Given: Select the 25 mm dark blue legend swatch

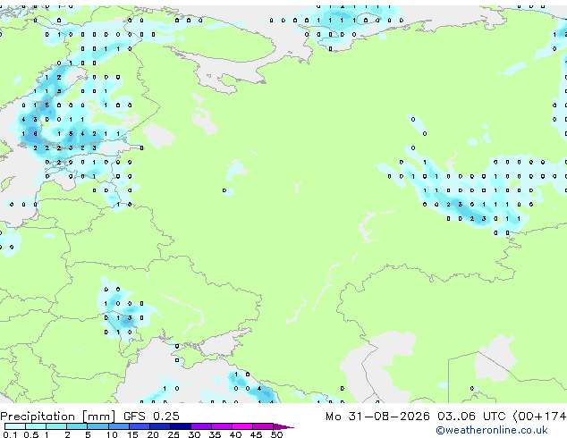Looking at the screenshot, I should coord(181,426).
